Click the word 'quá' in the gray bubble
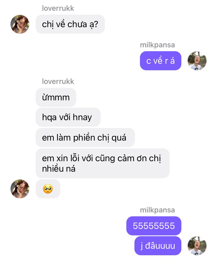217x261 pixels. tap(119, 138)
